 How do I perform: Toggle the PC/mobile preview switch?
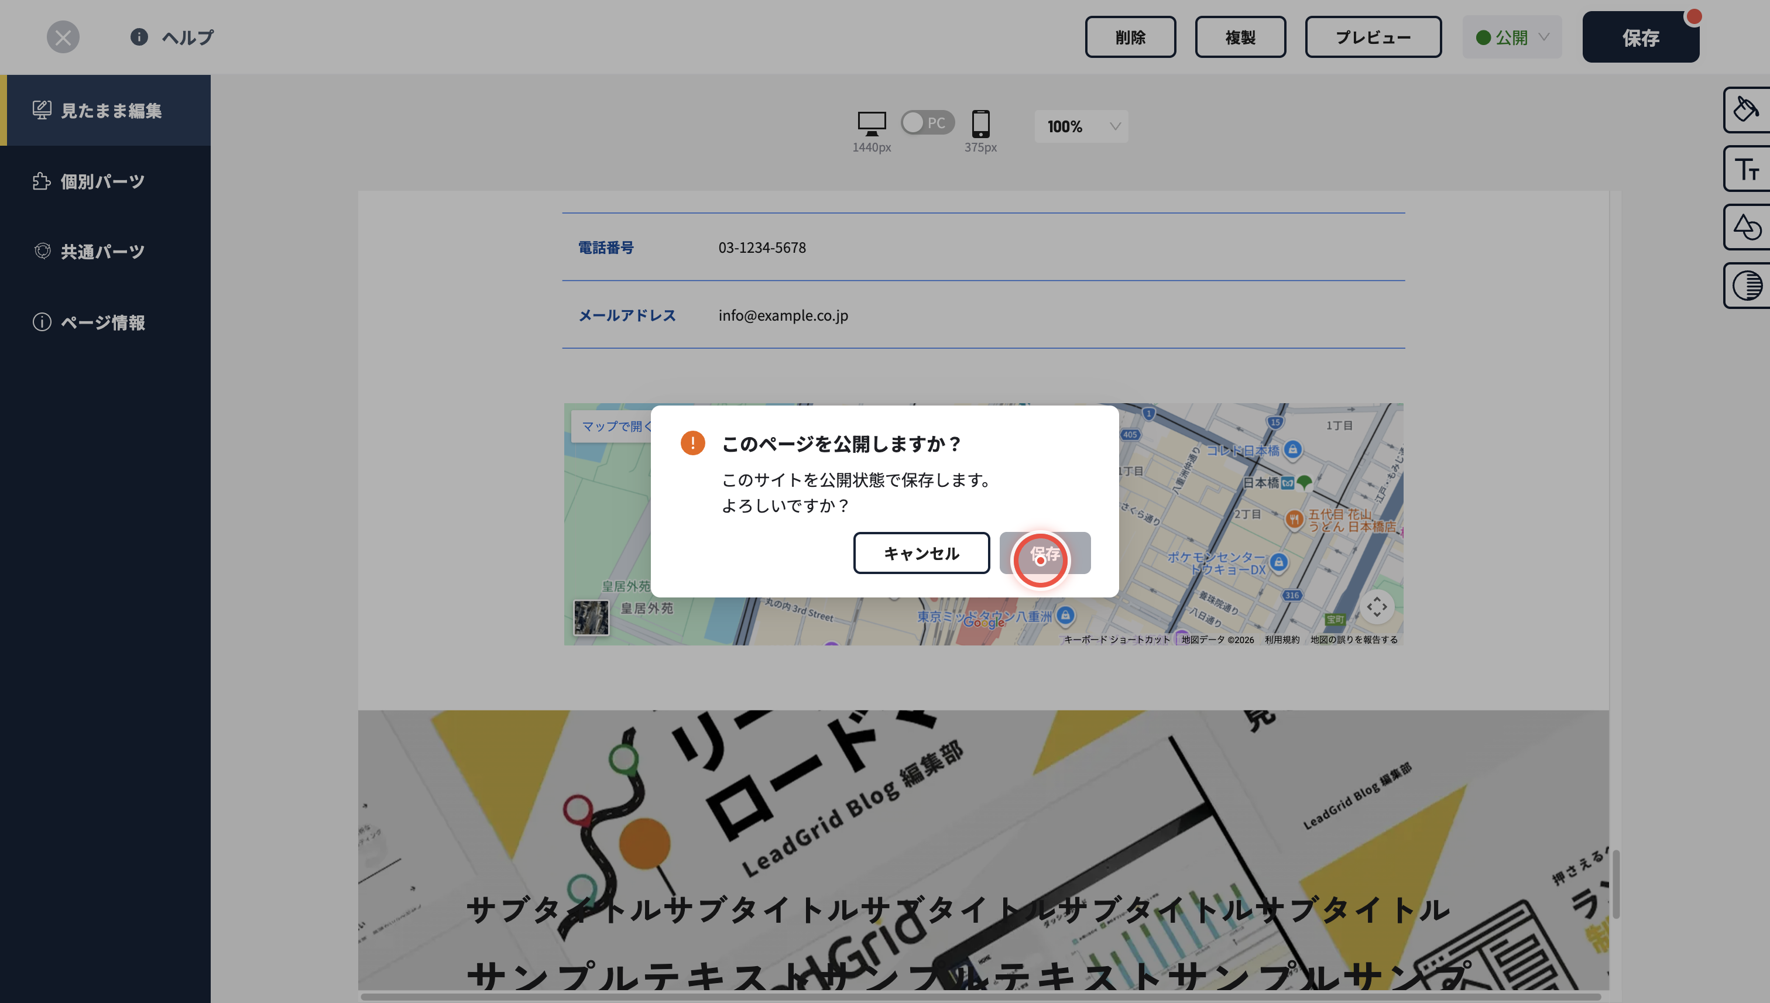927,123
